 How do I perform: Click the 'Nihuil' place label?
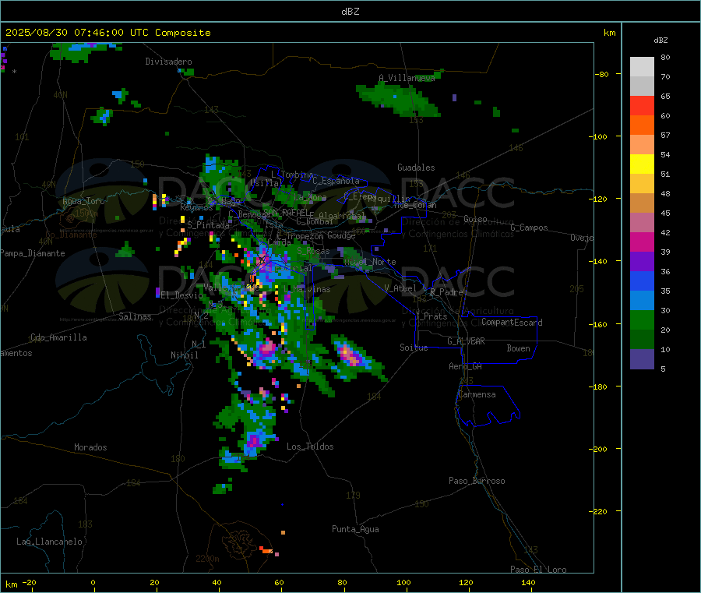click(x=184, y=355)
